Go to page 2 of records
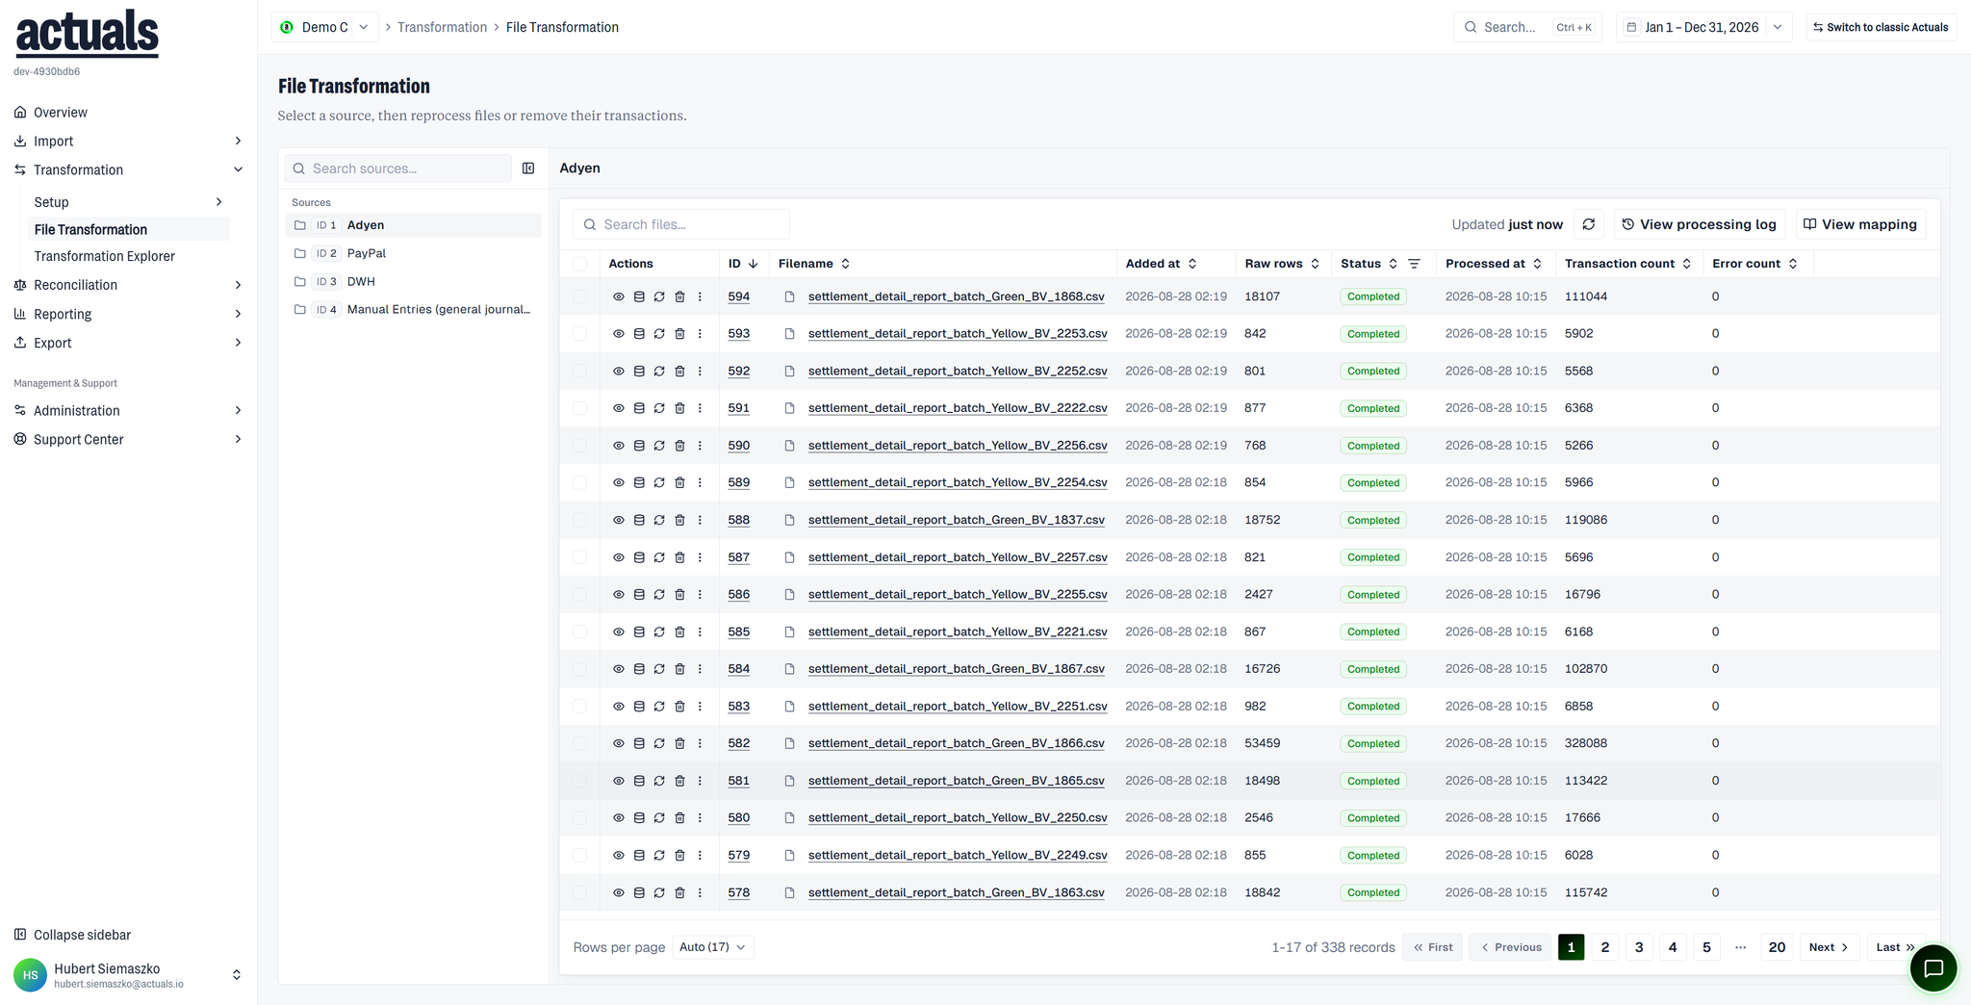This screenshot has width=1971, height=1005. pos(1605,947)
